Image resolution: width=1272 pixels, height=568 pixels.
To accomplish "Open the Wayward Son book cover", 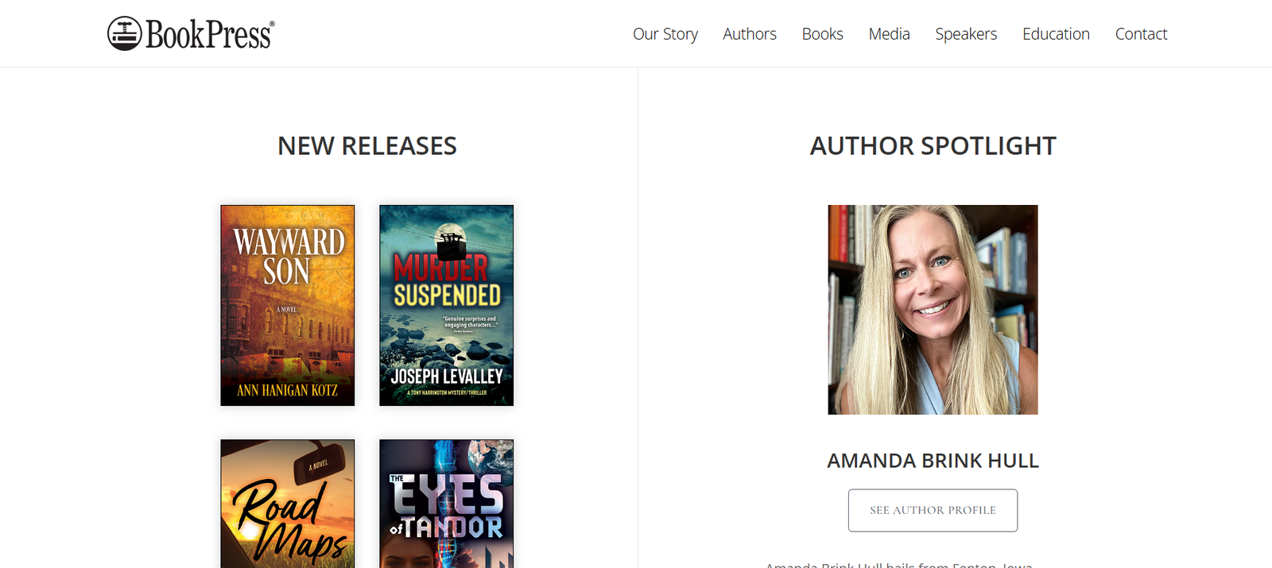I will coord(288,305).
